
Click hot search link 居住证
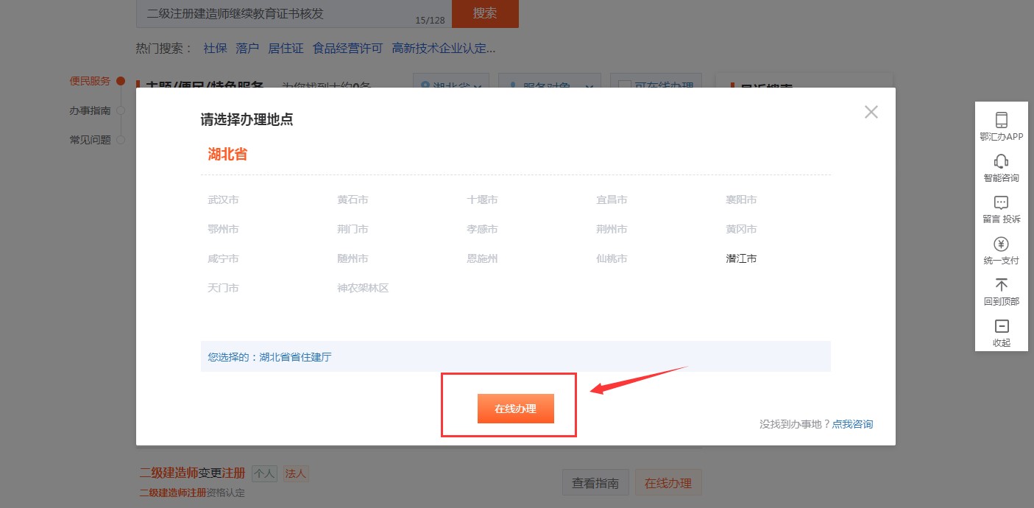pos(286,49)
